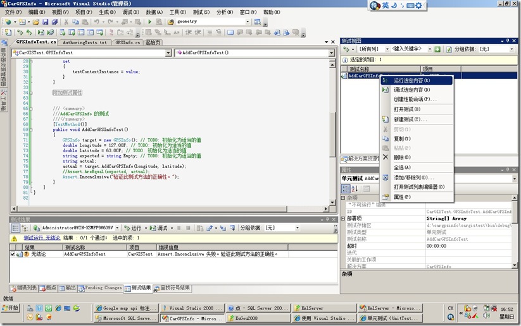Click the Start Debugging green arrow icon

[x=150, y=21]
